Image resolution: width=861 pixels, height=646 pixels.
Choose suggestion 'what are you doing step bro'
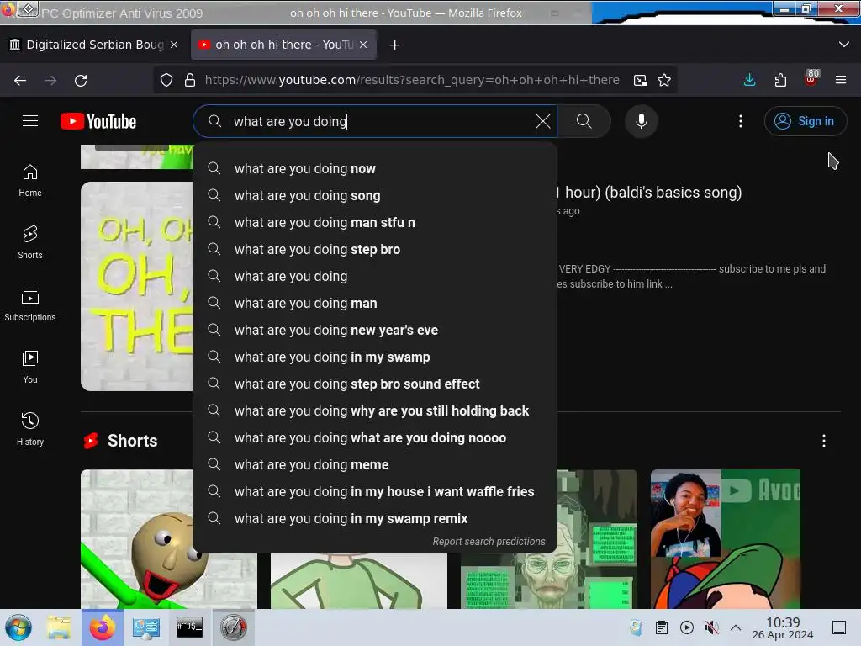coord(374,249)
